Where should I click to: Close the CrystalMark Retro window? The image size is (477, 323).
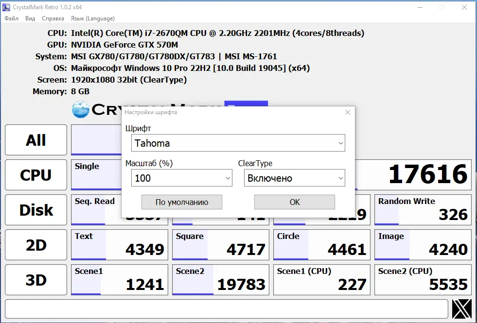(x=464, y=7)
